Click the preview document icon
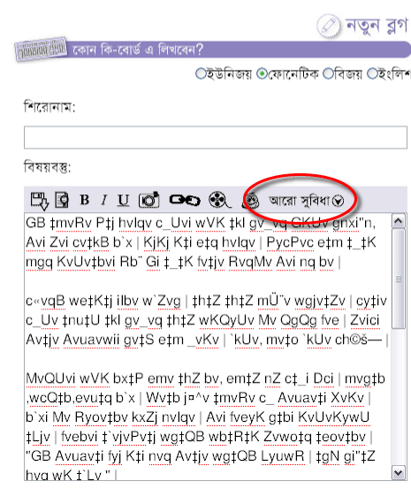Screen dimensions: 411x489 (62, 200)
